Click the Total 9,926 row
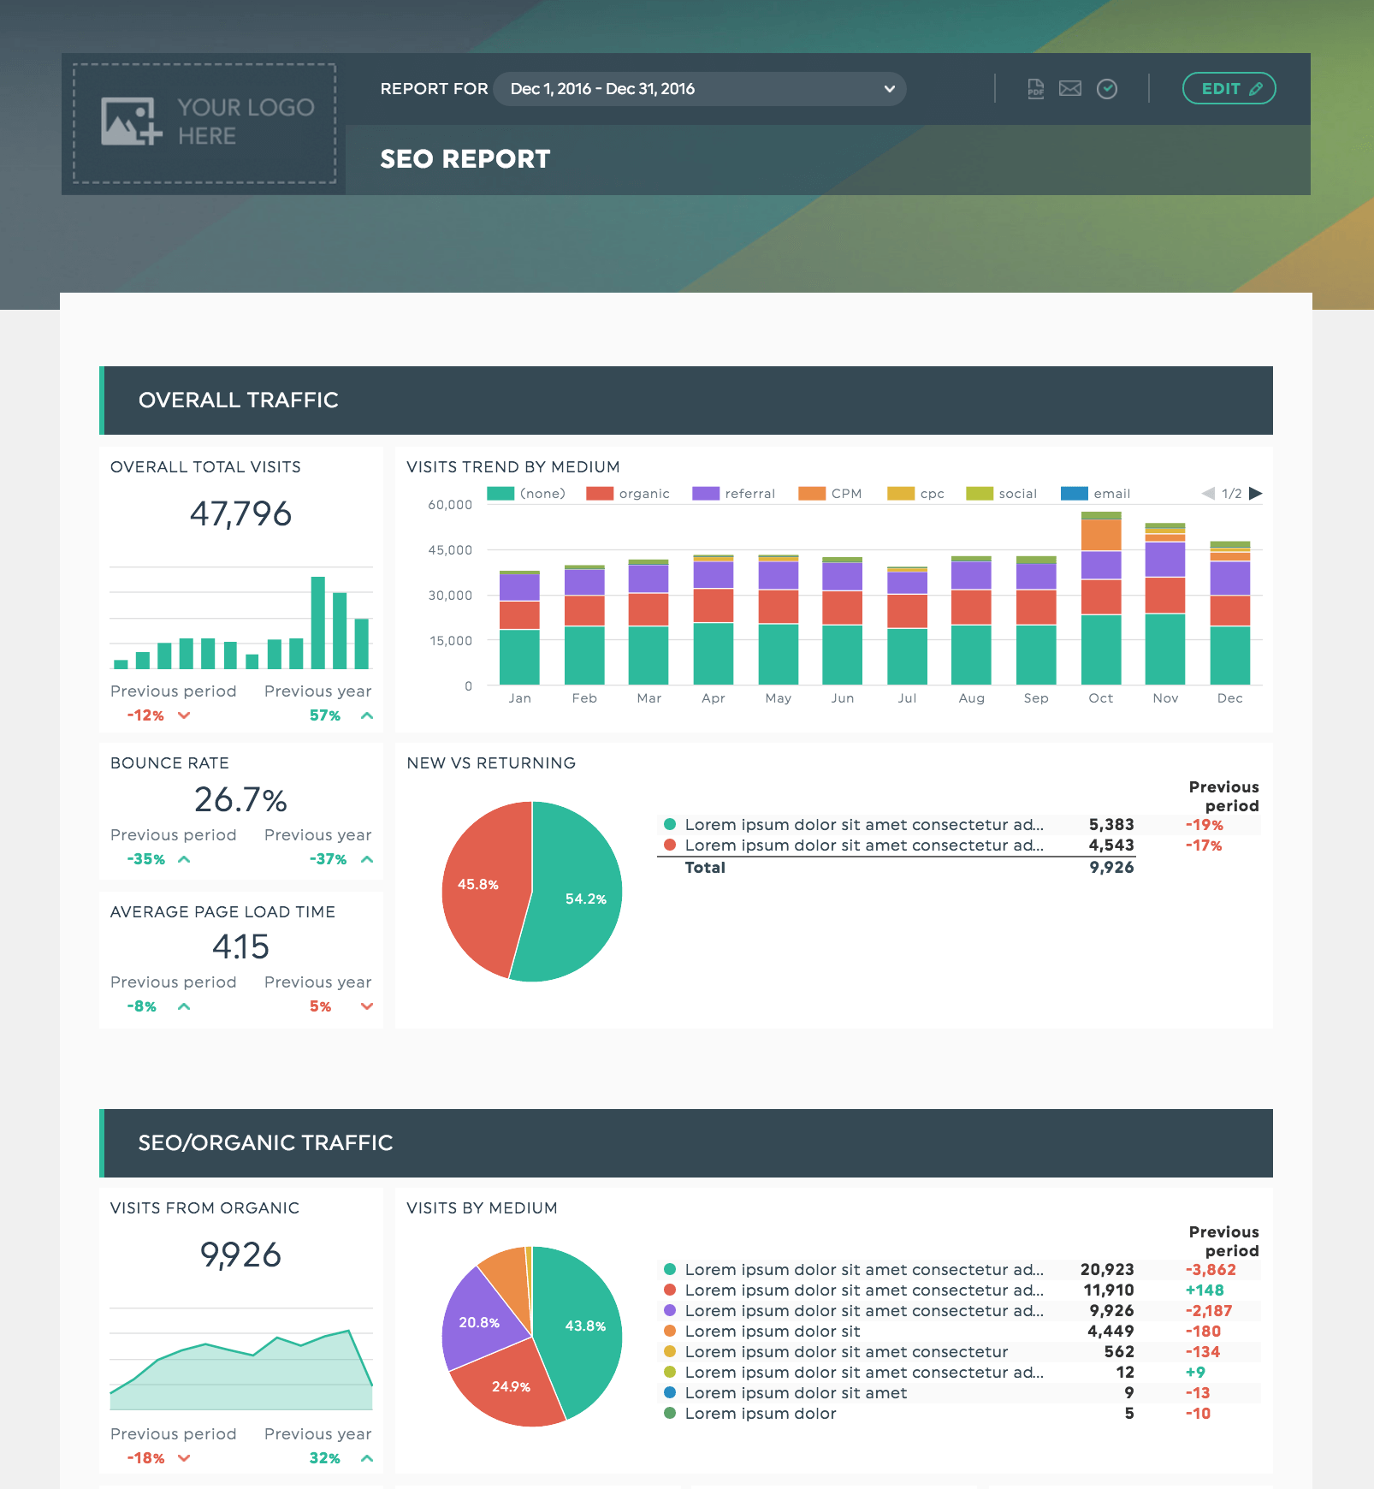The image size is (1374, 1489). click(897, 868)
